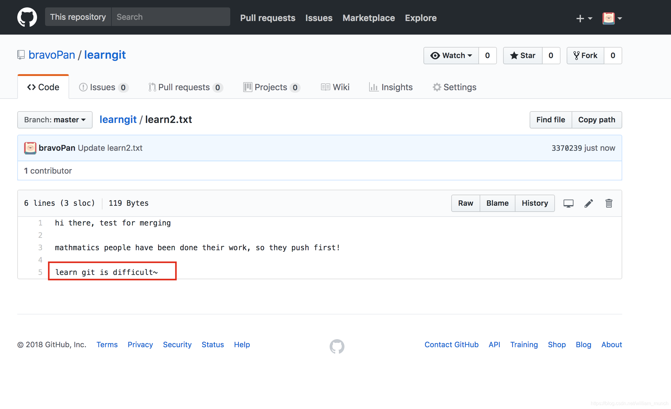Switch to the Insights tab
The height and width of the screenshot is (409, 671).
391,87
